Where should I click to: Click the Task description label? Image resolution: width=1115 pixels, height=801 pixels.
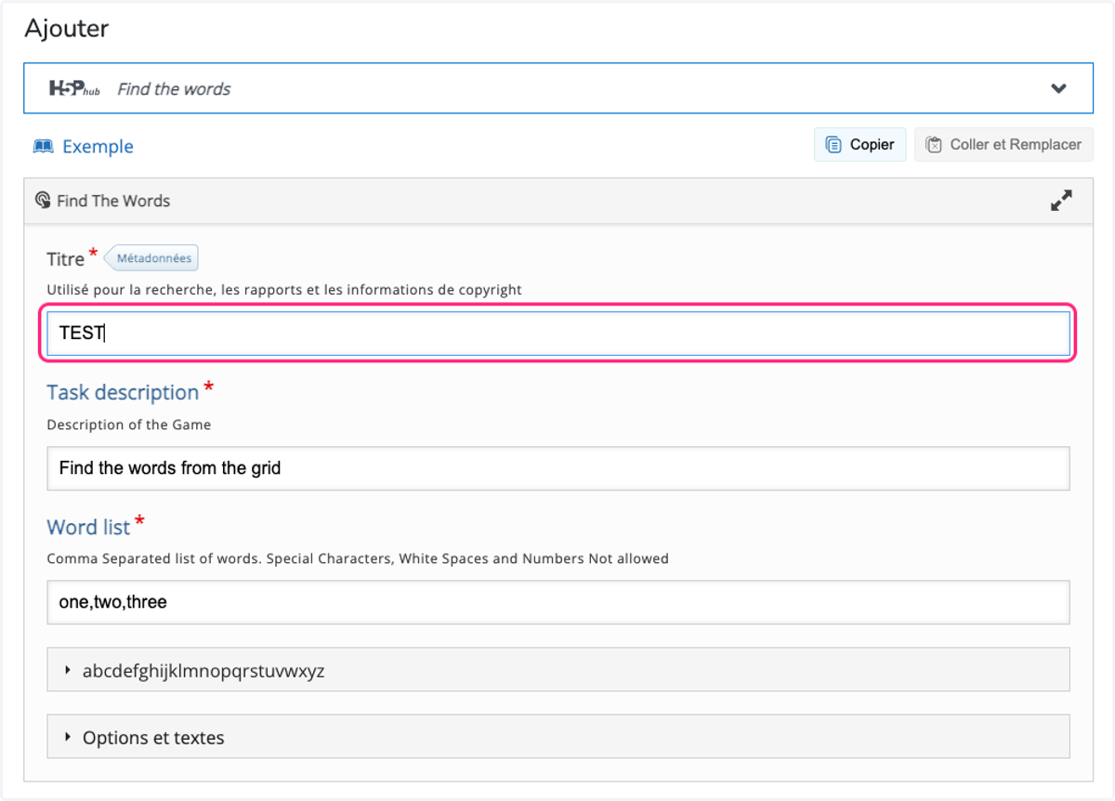point(123,392)
